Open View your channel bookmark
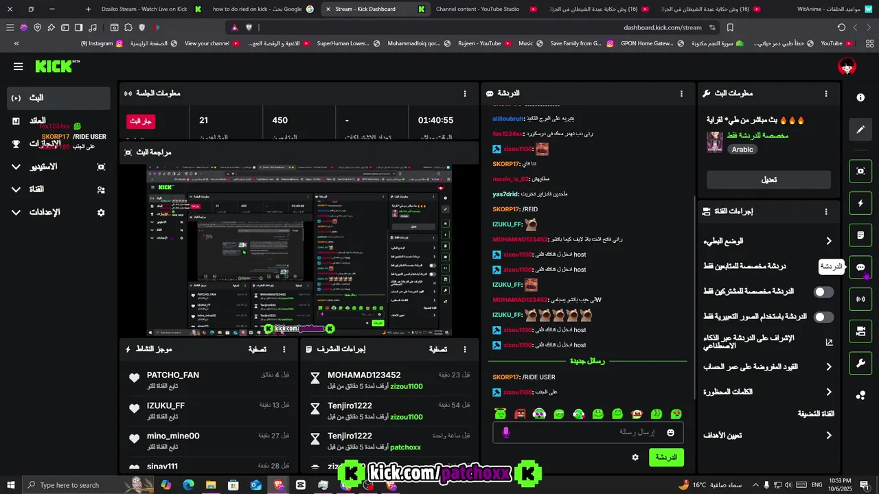Viewport: 879px width, 494px height. click(212, 43)
